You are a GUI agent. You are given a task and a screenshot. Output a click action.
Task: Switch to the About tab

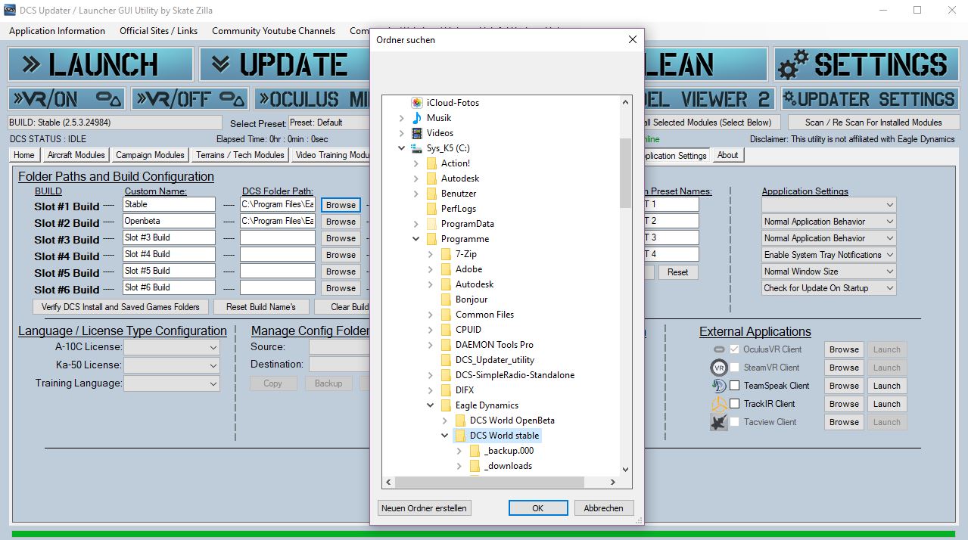pyautogui.click(x=727, y=155)
